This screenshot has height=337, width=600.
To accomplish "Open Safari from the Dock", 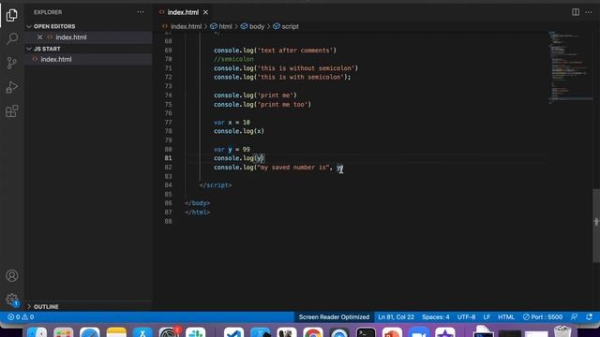I will point(90,332).
